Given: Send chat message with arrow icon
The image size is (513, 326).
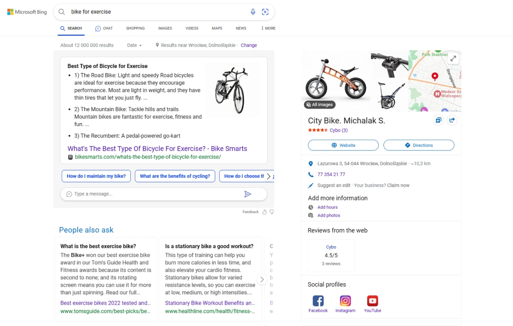Looking at the screenshot, I should [248, 194].
